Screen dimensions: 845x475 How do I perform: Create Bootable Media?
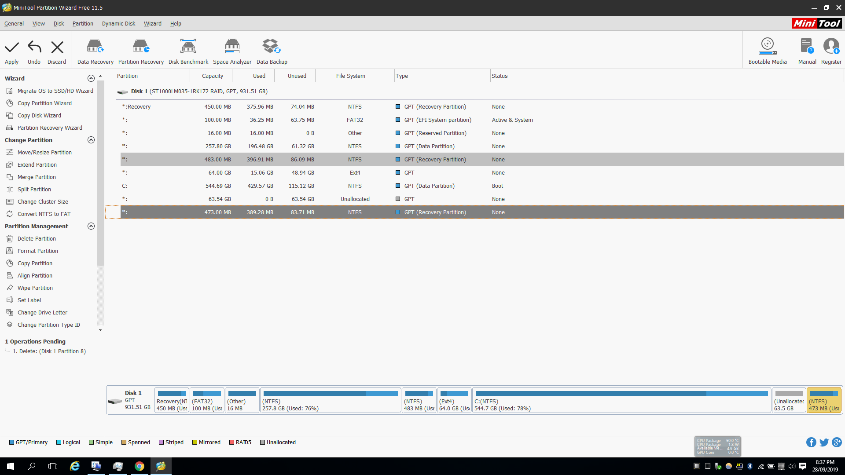768,51
